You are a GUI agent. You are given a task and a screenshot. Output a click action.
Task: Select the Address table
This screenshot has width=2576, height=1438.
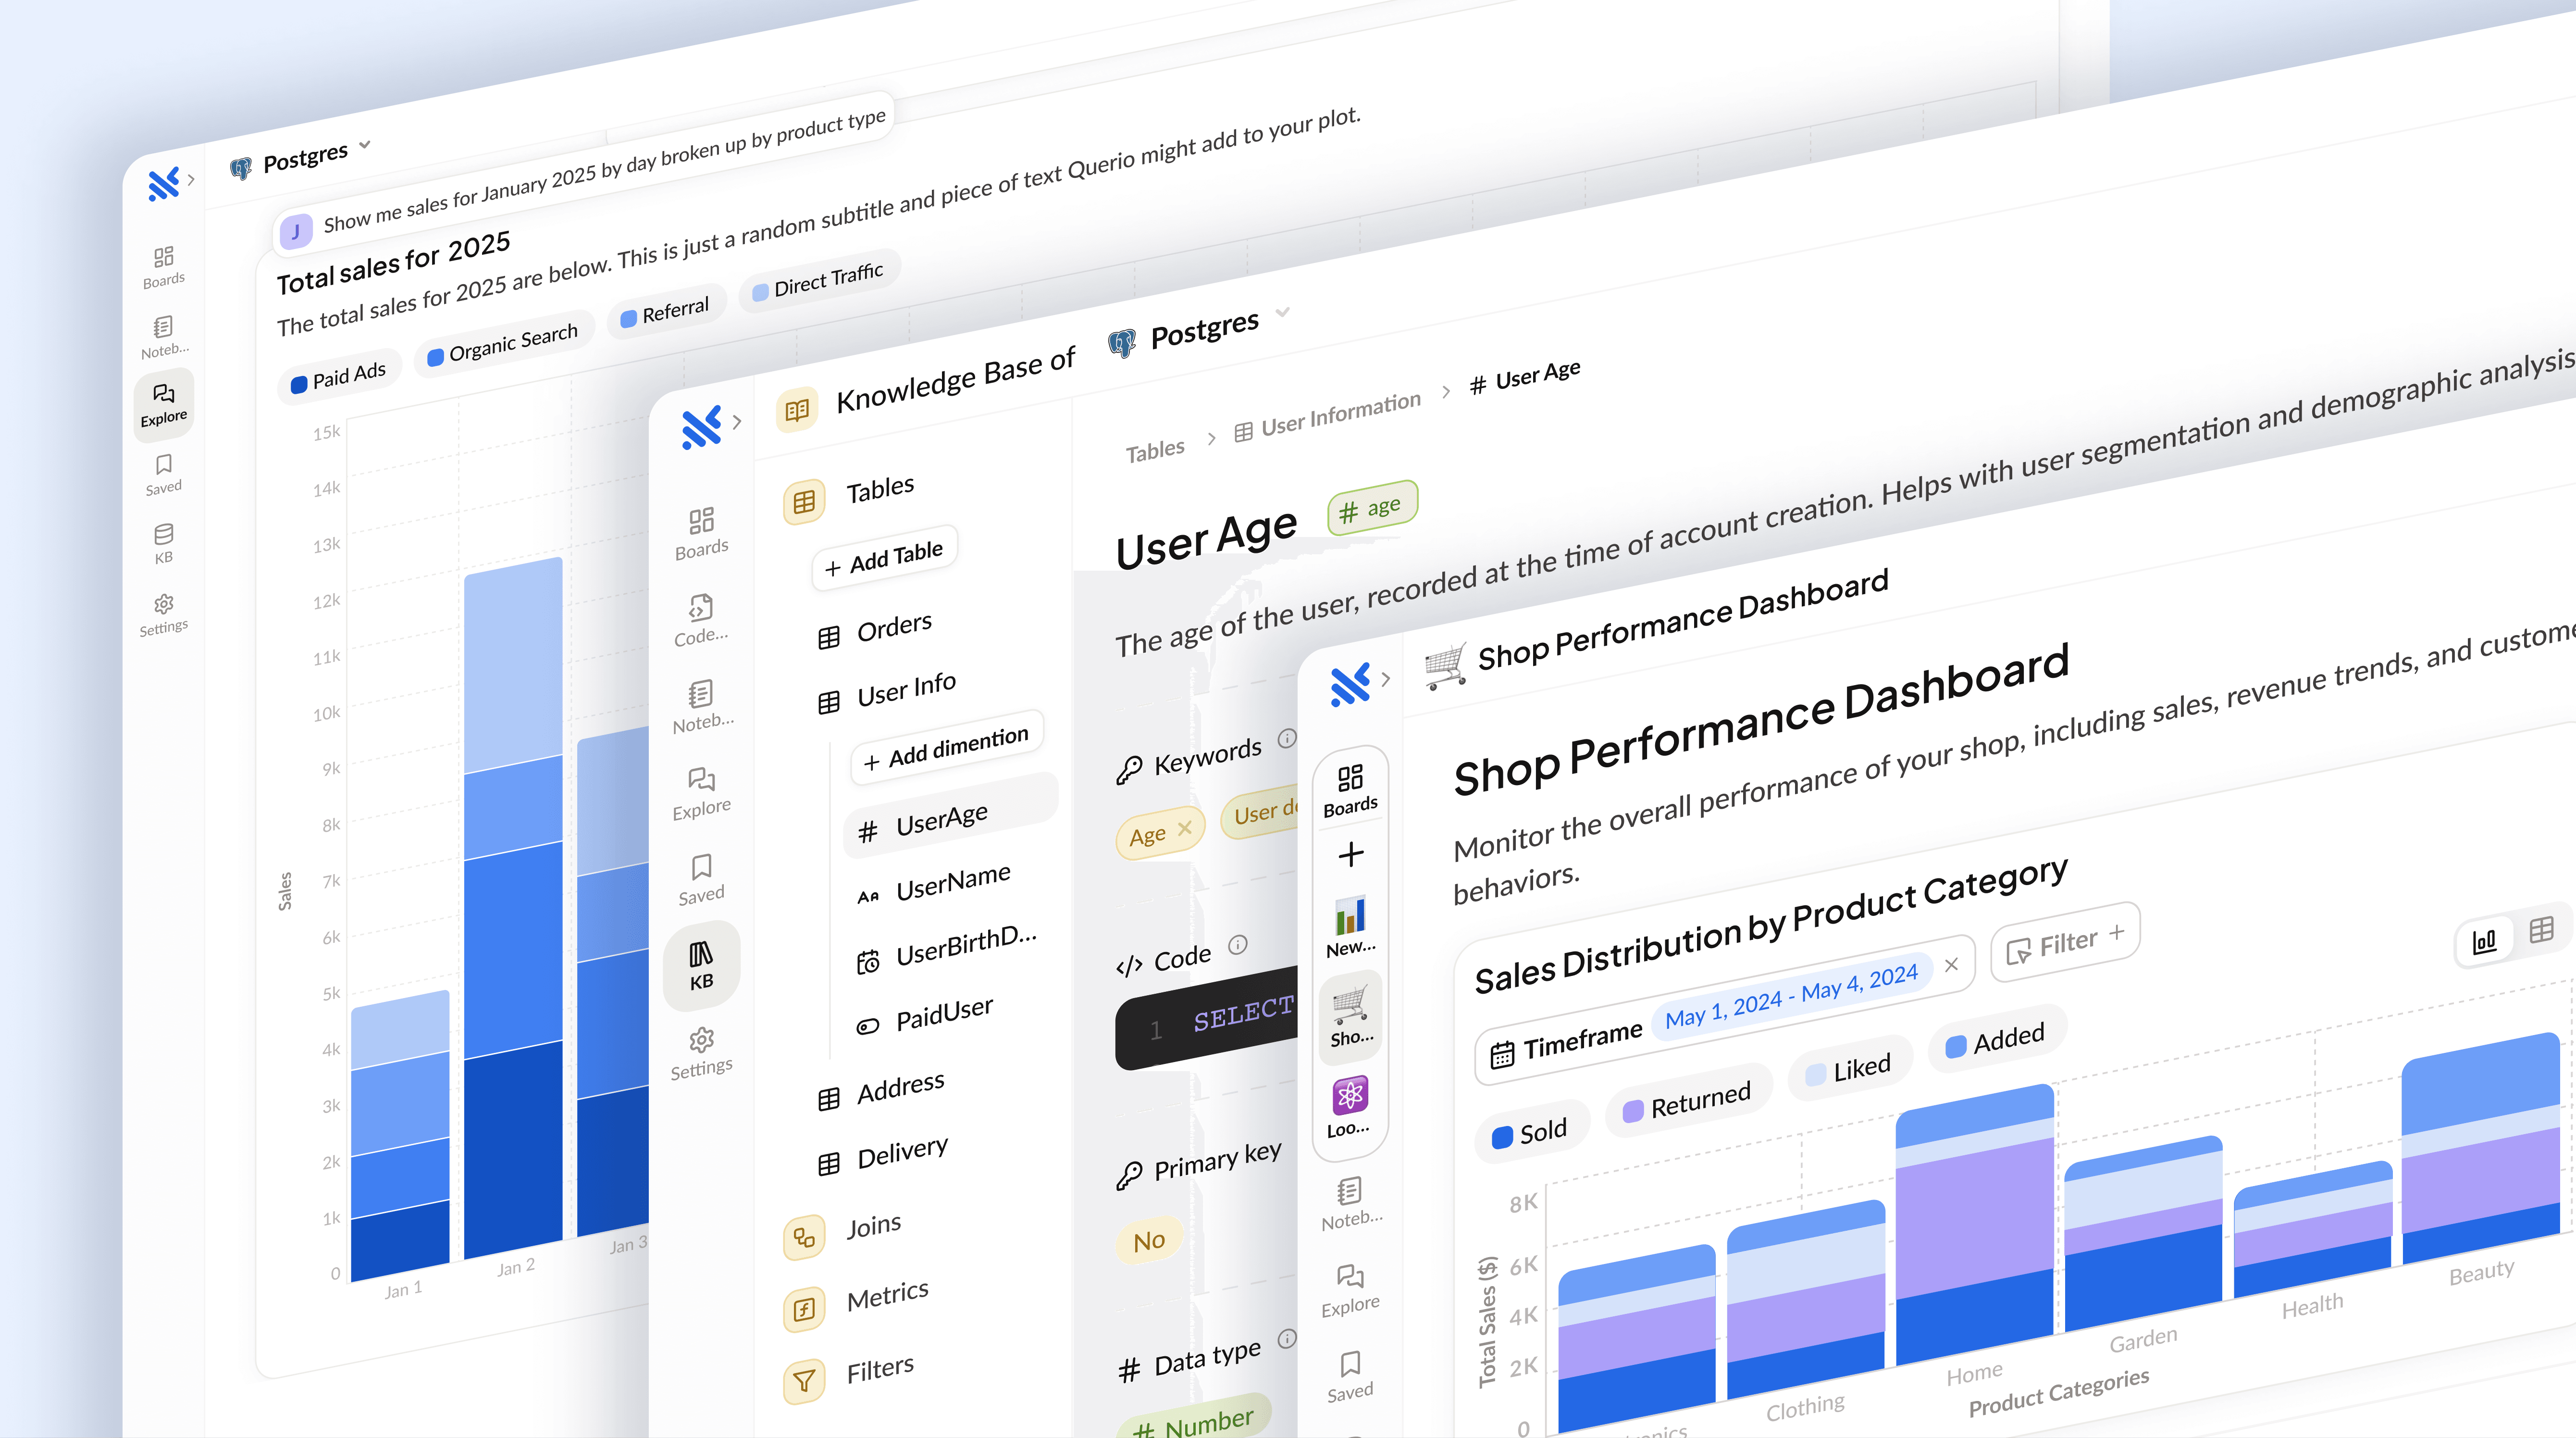pyautogui.click(x=881, y=1091)
